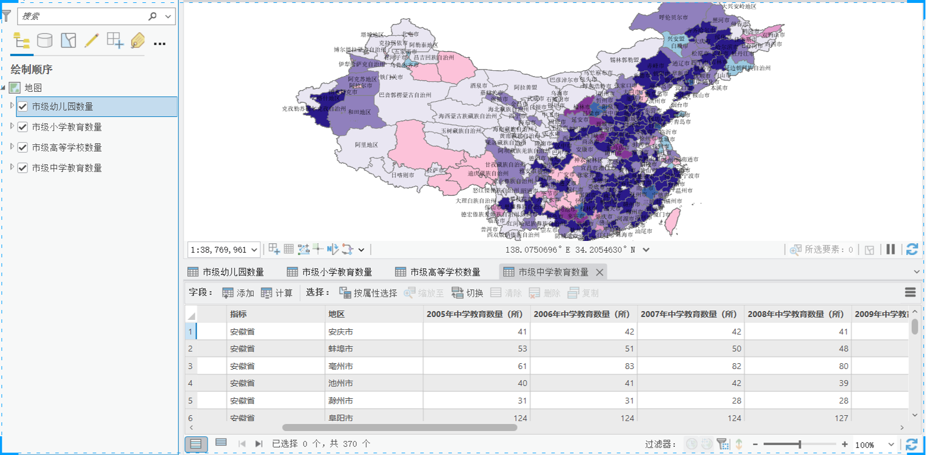Click in the contents 搜索 search field
This screenshot has height=455, width=926.
pos(82,16)
